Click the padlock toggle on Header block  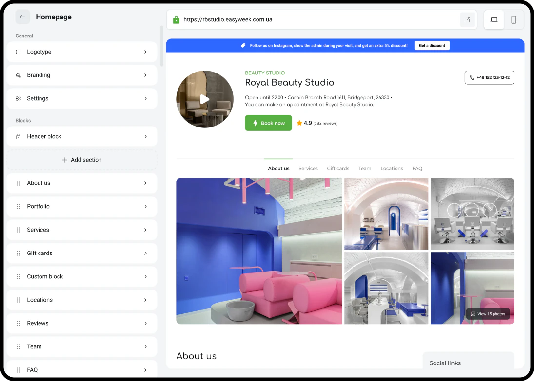[x=18, y=136]
